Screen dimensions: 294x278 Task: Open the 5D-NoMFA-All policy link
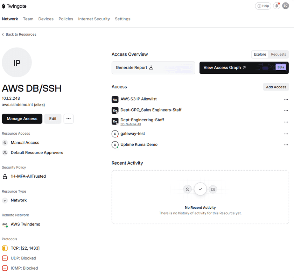tap(131, 124)
